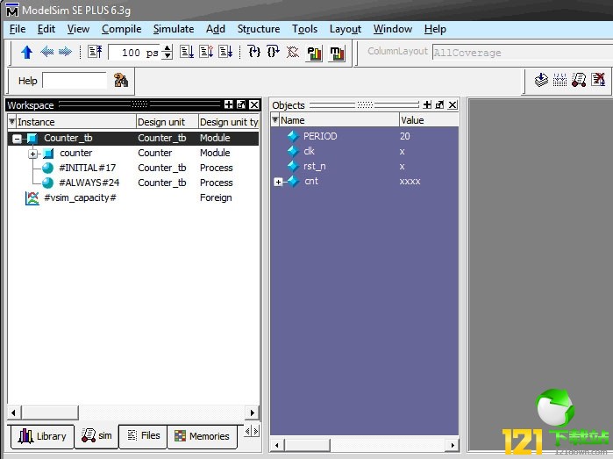
Task: Open the View menu
Action: click(x=78, y=29)
